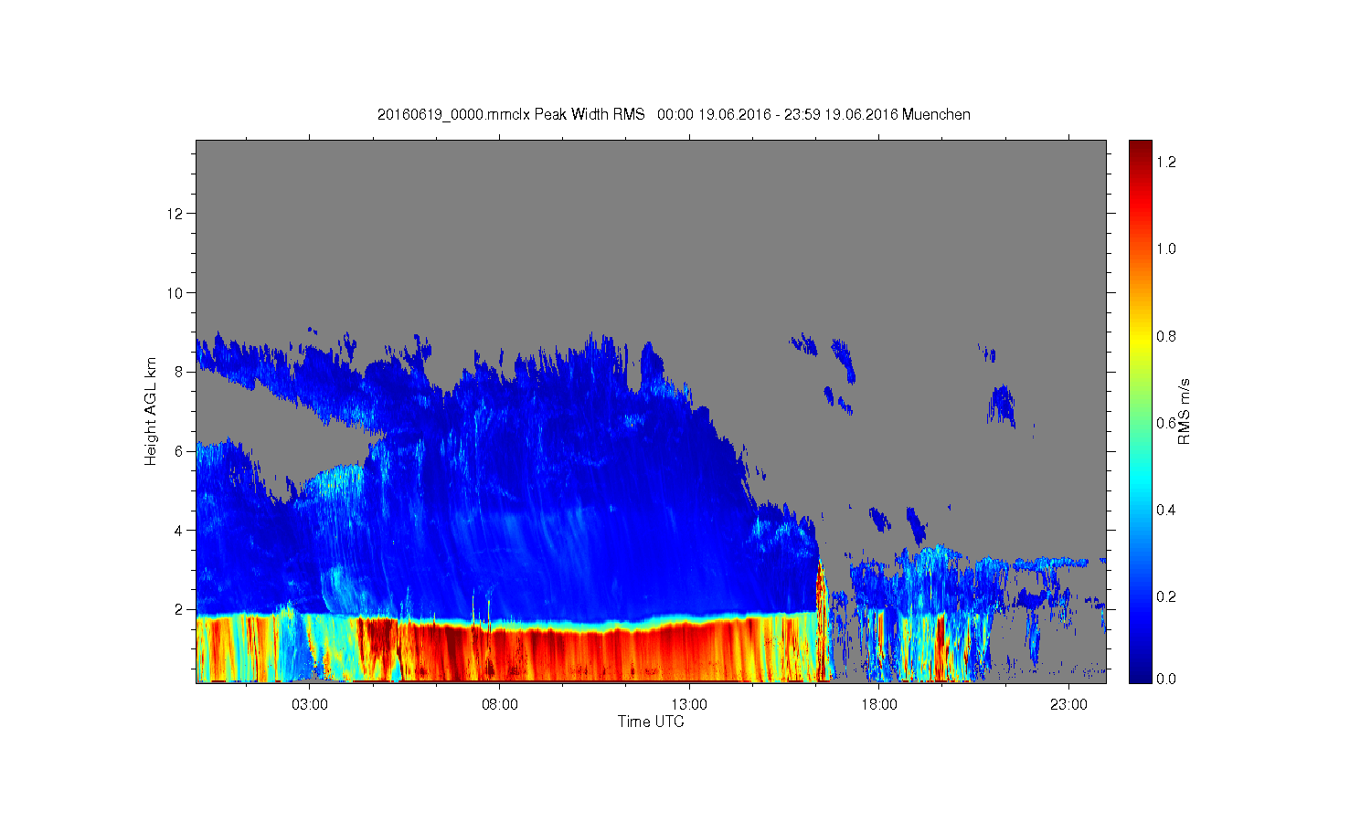
Task: Click the colorbar value 0.2
Action: tap(1166, 596)
